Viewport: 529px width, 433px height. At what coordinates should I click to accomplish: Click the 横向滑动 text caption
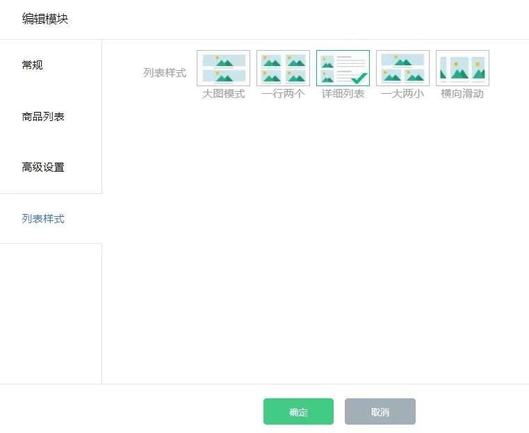tap(462, 94)
